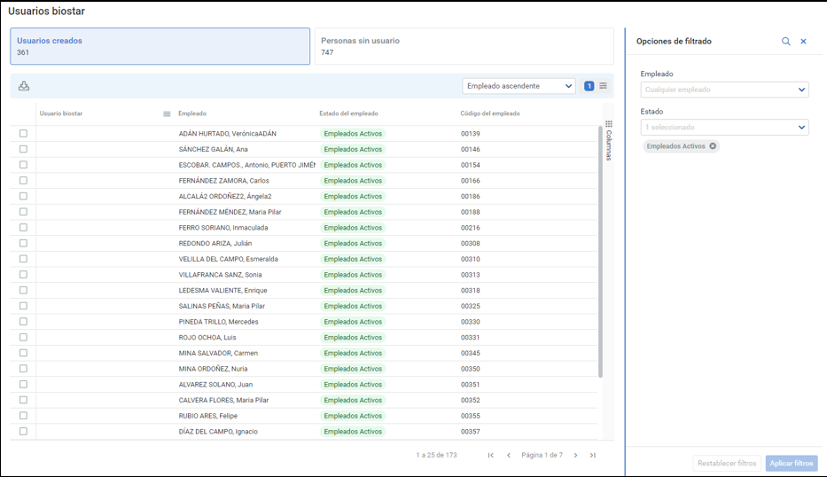The width and height of the screenshot is (827, 477).
Task: Open Usuario biostar column menu icon
Action: coord(167,113)
